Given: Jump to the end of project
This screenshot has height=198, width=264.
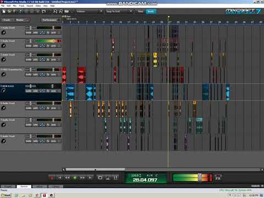Looking at the screenshot, I should (90, 178).
